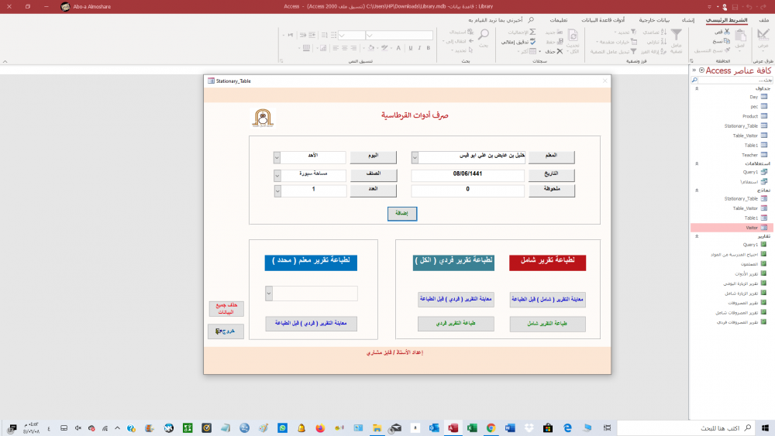The image size is (775, 436).
Task: Open the Table_Visitor form under Forms
Action: tap(749, 208)
